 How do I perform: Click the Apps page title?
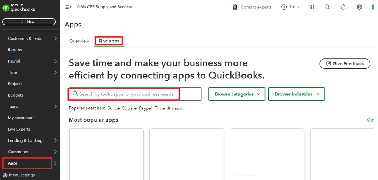click(x=73, y=25)
